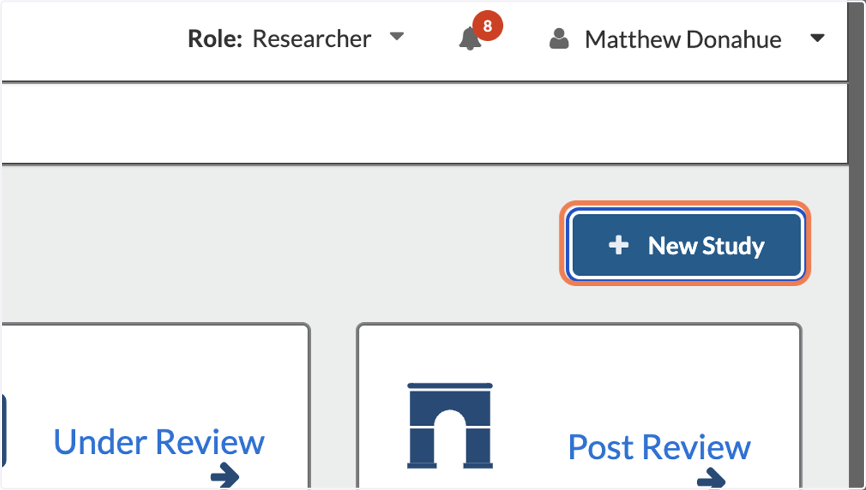The height and width of the screenshot is (490, 866).
Task: Click the vertical scrollbar on the right edge
Action: [x=856, y=245]
